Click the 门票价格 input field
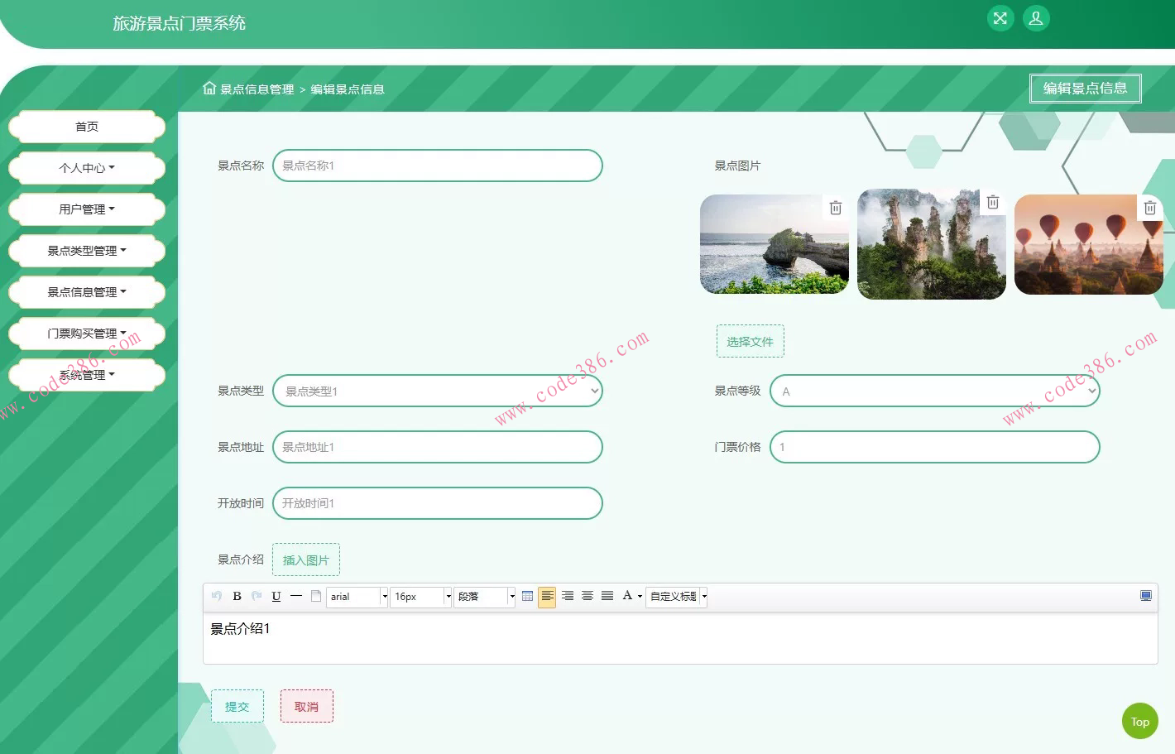Screen dimensions: 1175x754 tap(934, 447)
